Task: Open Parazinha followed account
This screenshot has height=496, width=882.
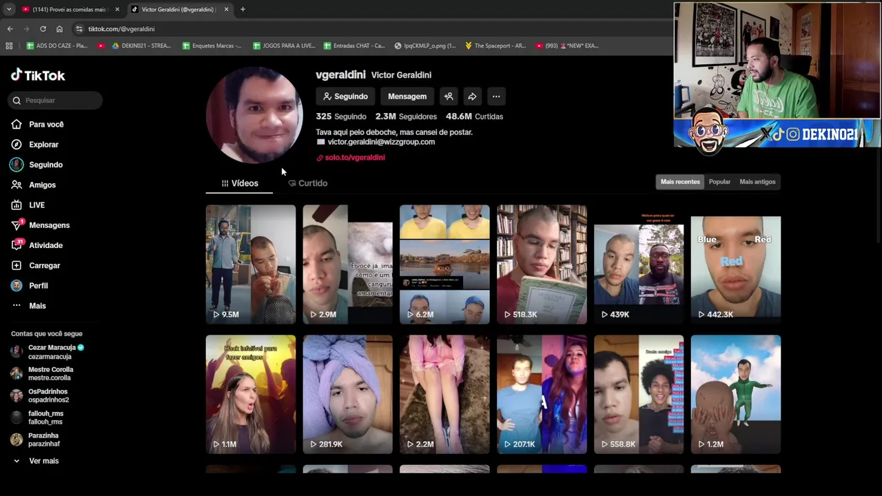Action: 35,440
